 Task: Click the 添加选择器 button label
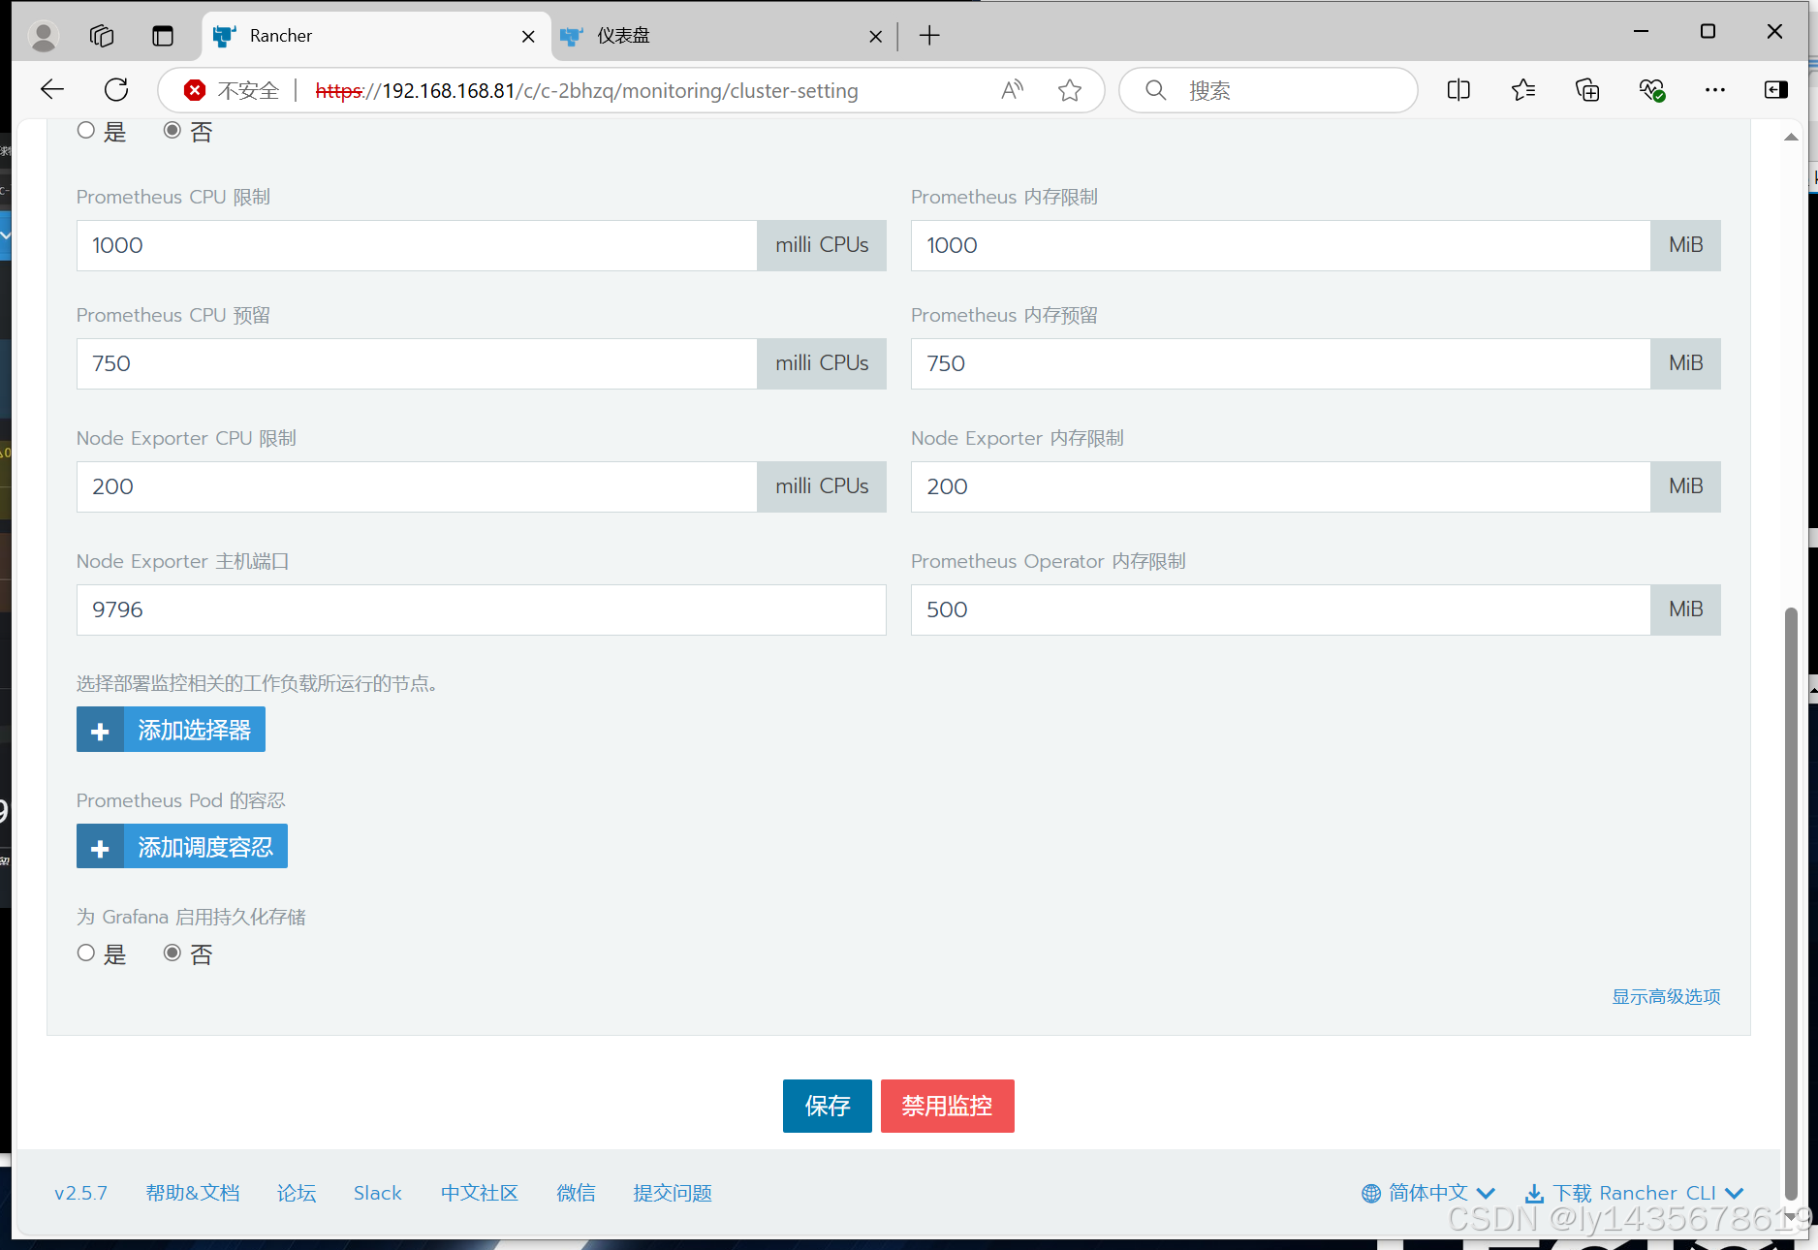click(x=194, y=731)
